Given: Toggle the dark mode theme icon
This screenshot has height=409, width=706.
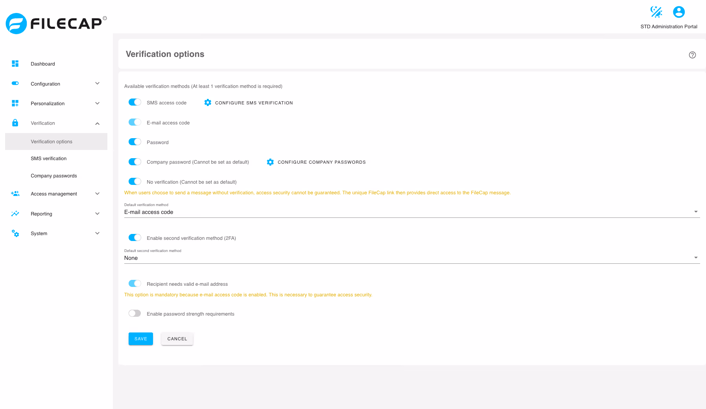Looking at the screenshot, I should point(656,12).
